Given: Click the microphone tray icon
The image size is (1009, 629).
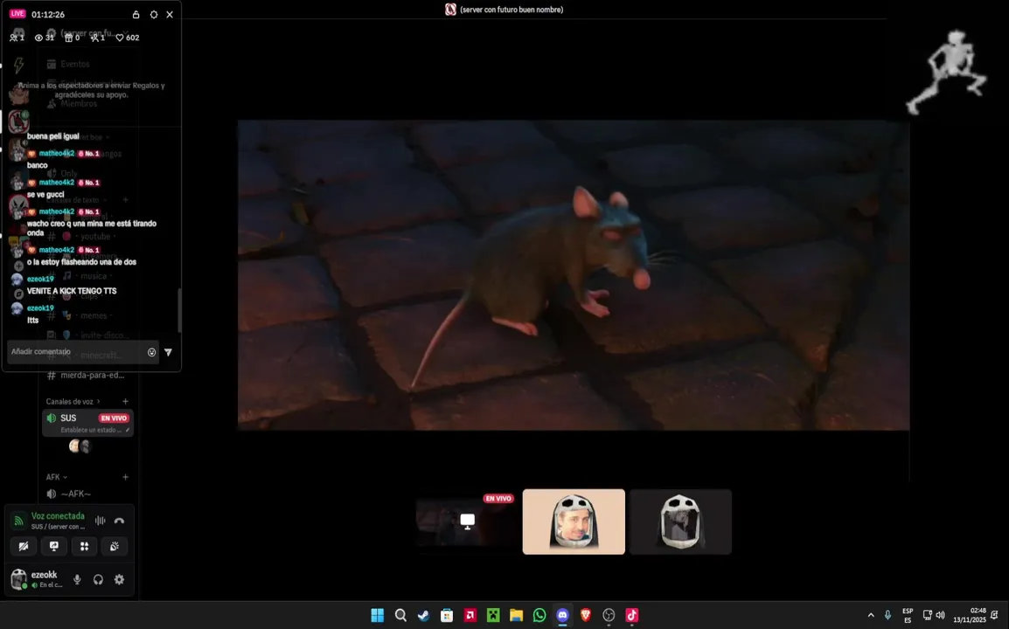Looking at the screenshot, I should (x=887, y=616).
